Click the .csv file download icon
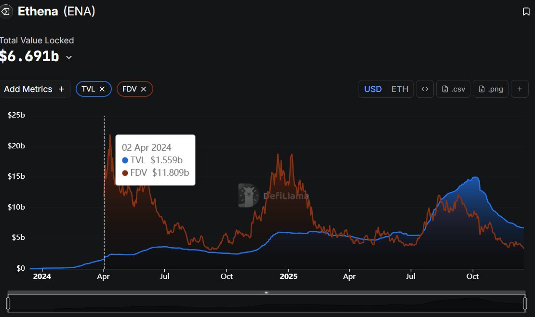The height and width of the screenshot is (317, 535). tap(444, 89)
